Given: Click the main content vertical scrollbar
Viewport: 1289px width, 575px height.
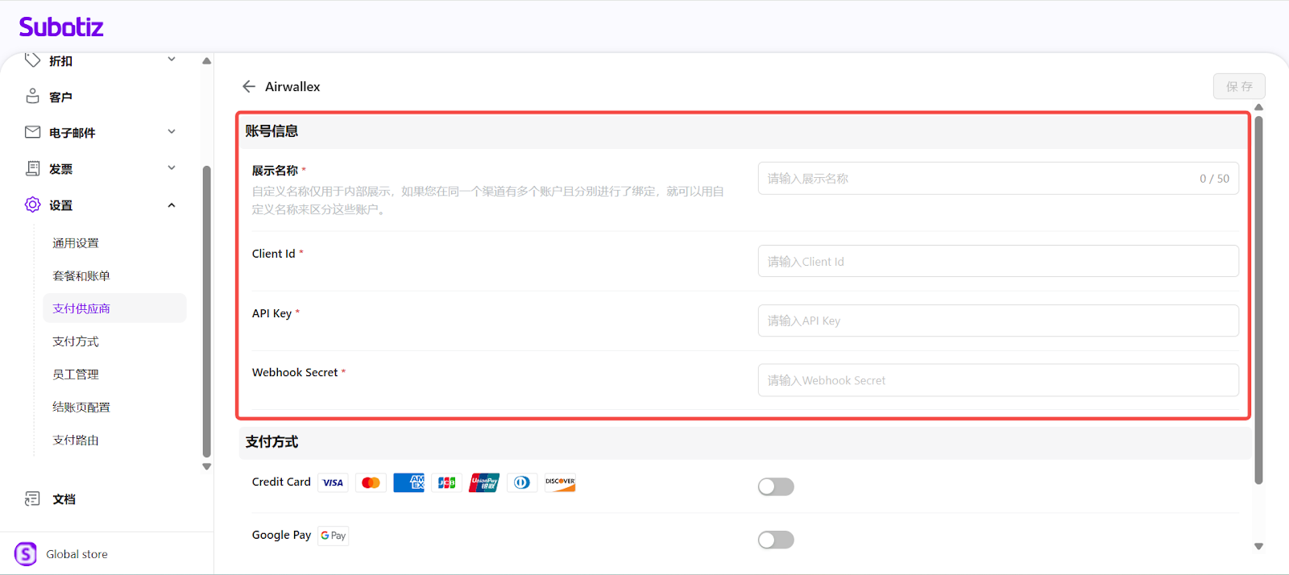Looking at the screenshot, I should 1258,298.
